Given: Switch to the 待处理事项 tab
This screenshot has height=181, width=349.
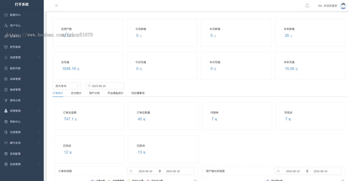Looking at the screenshot, I should [138, 93].
